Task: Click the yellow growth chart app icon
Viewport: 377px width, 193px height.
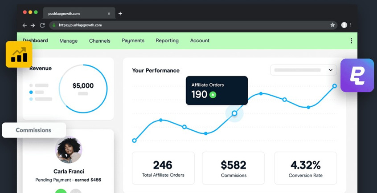Action: (x=19, y=54)
